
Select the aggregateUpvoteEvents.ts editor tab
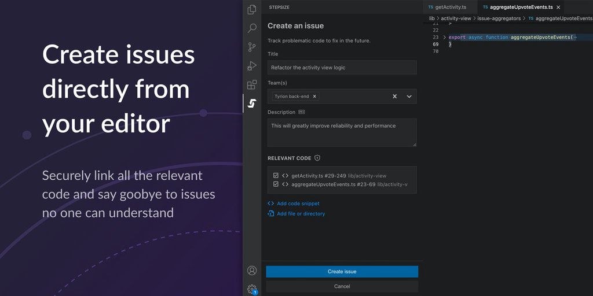point(521,7)
